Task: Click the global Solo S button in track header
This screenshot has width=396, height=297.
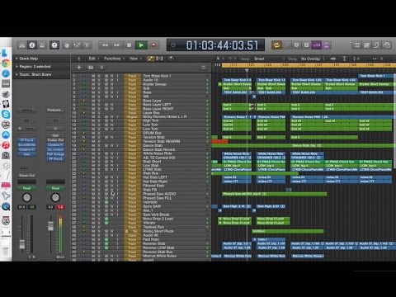Action: [101, 68]
